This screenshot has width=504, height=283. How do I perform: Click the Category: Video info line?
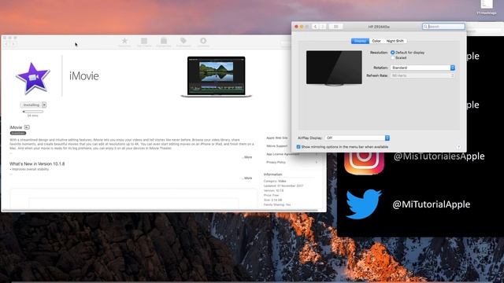(x=275, y=181)
